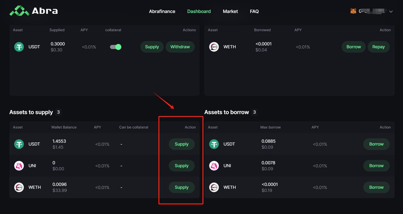Borrow UNI from Assets to borrow
This screenshot has width=403, height=214.
pyautogui.click(x=376, y=166)
